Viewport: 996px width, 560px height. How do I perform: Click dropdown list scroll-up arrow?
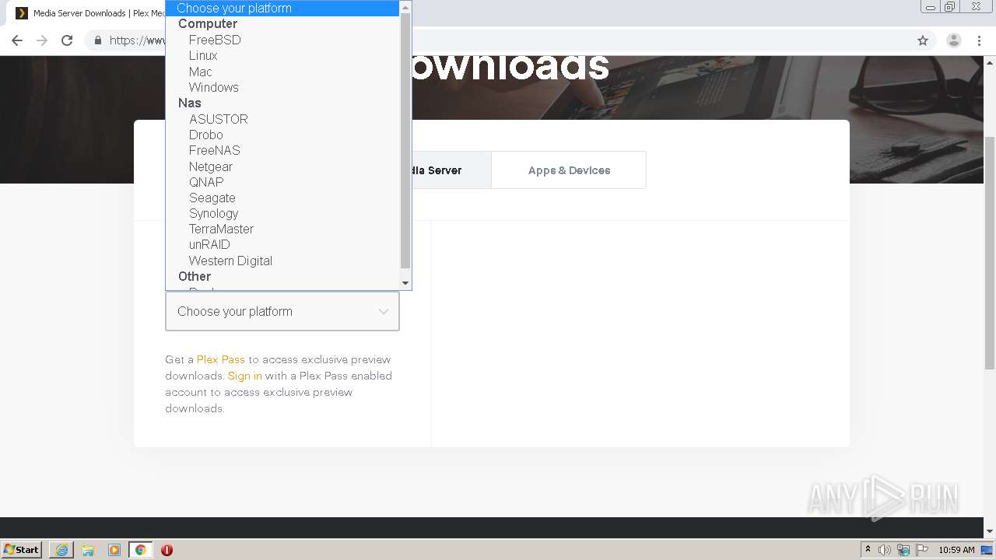click(405, 7)
